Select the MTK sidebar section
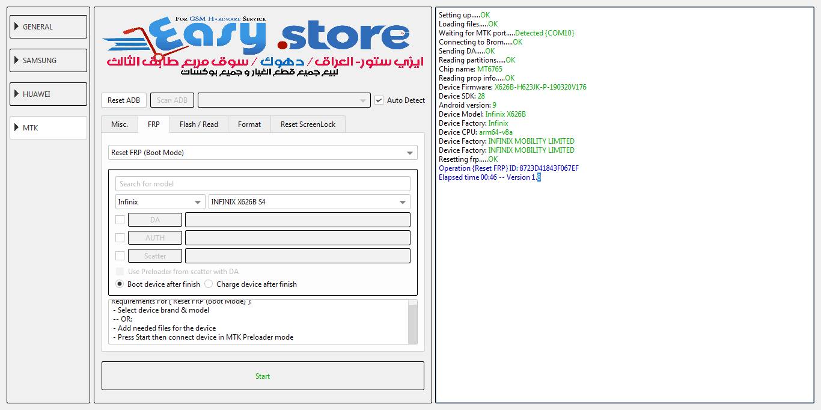 click(48, 128)
